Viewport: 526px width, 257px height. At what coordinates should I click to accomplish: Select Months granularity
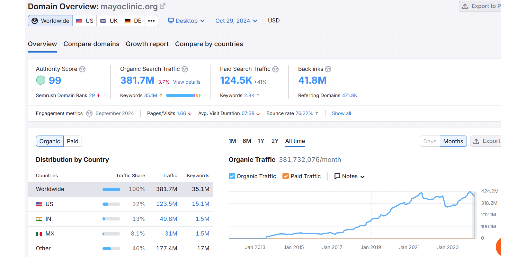[x=453, y=141]
